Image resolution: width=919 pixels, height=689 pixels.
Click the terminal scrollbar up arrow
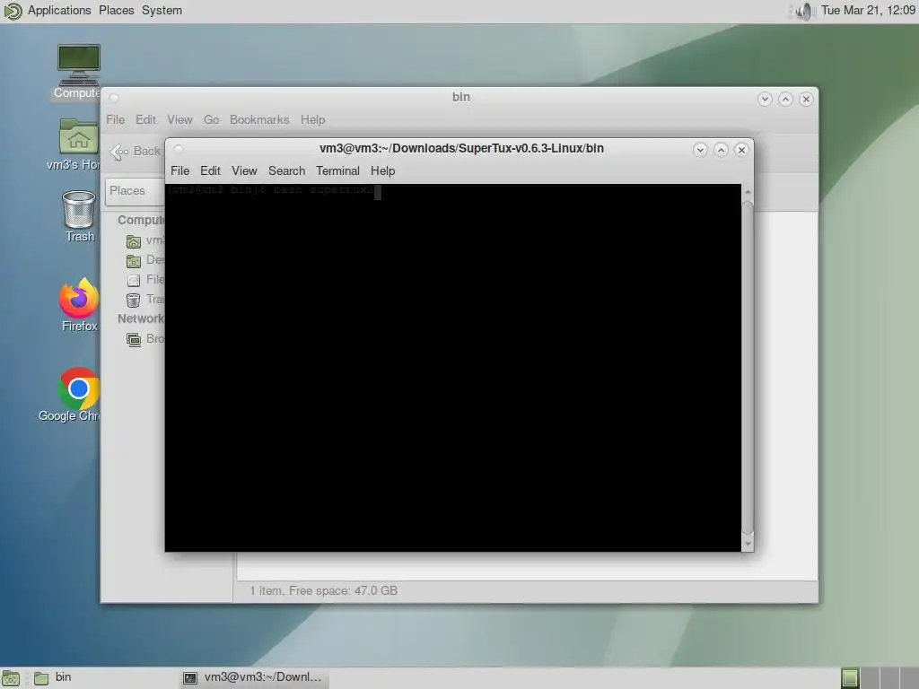[x=748, y=192]
